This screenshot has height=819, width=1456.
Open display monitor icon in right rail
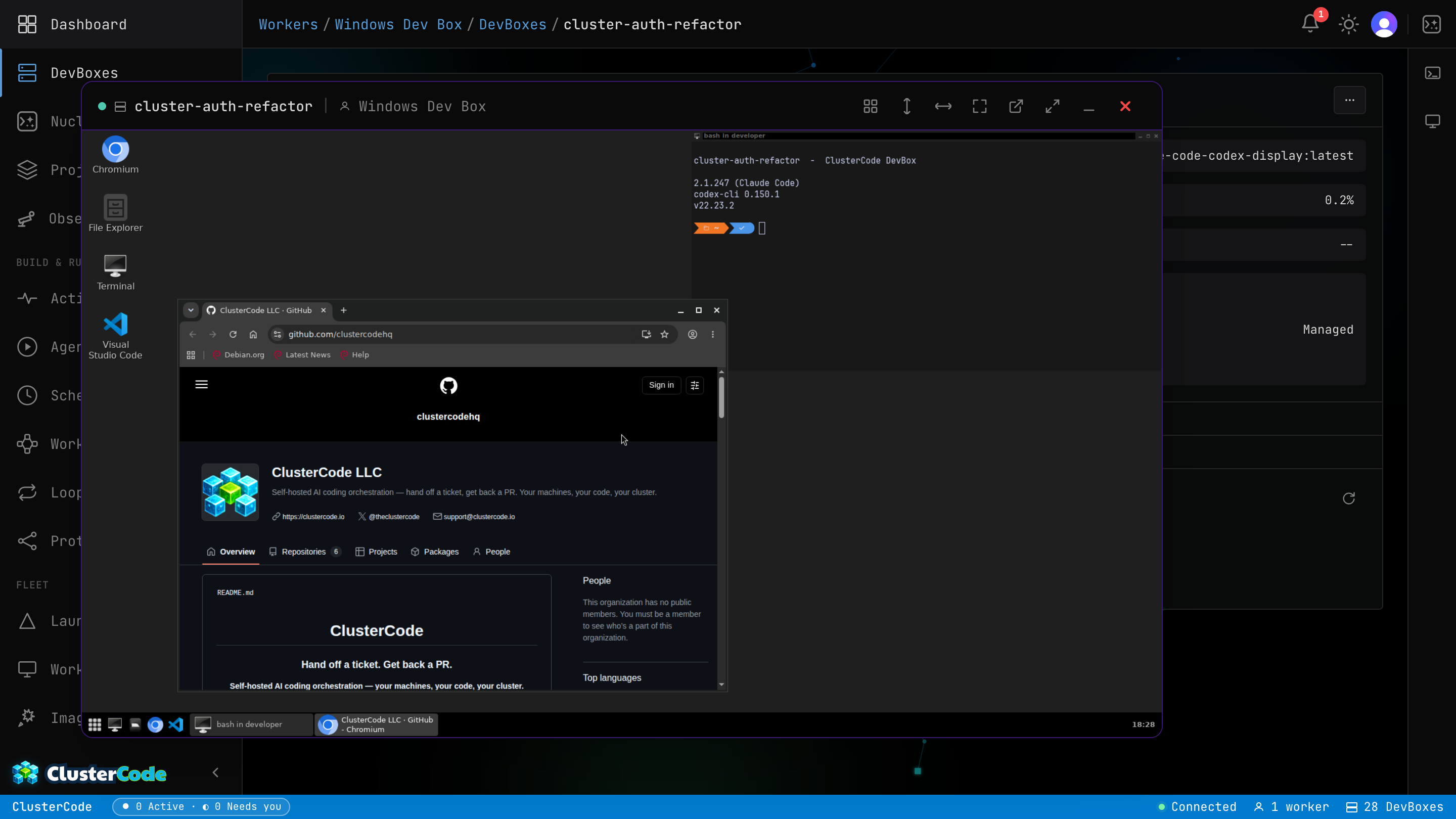(1433, 121)
